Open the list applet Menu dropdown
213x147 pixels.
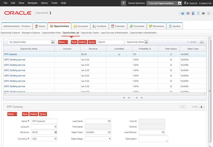63,42
